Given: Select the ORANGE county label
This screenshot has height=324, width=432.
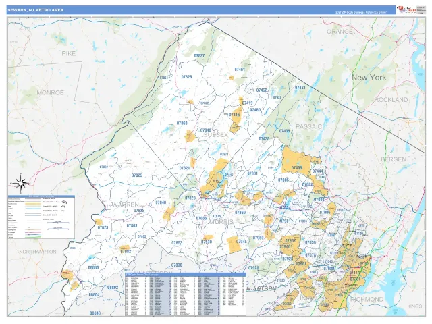Looking at the screenshot, I should click(340, 32).
